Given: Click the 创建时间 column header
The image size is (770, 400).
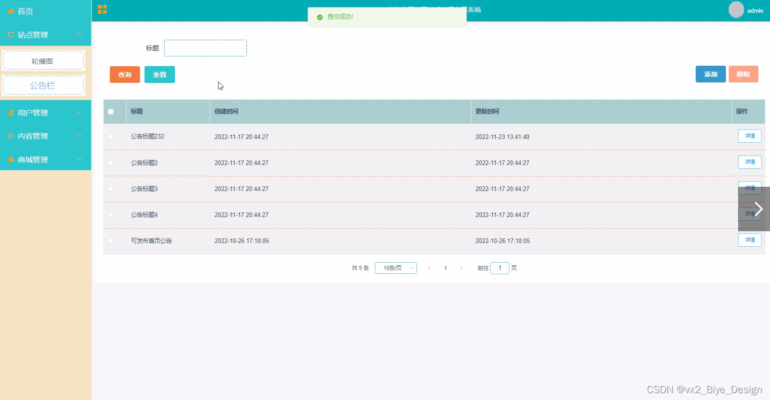Looking at the screenshot, I should [340, 111].
